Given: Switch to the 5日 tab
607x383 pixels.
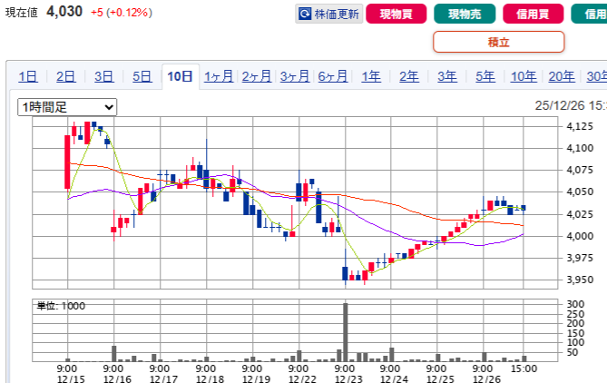Looking at the screenshot, I should (142, 77).
